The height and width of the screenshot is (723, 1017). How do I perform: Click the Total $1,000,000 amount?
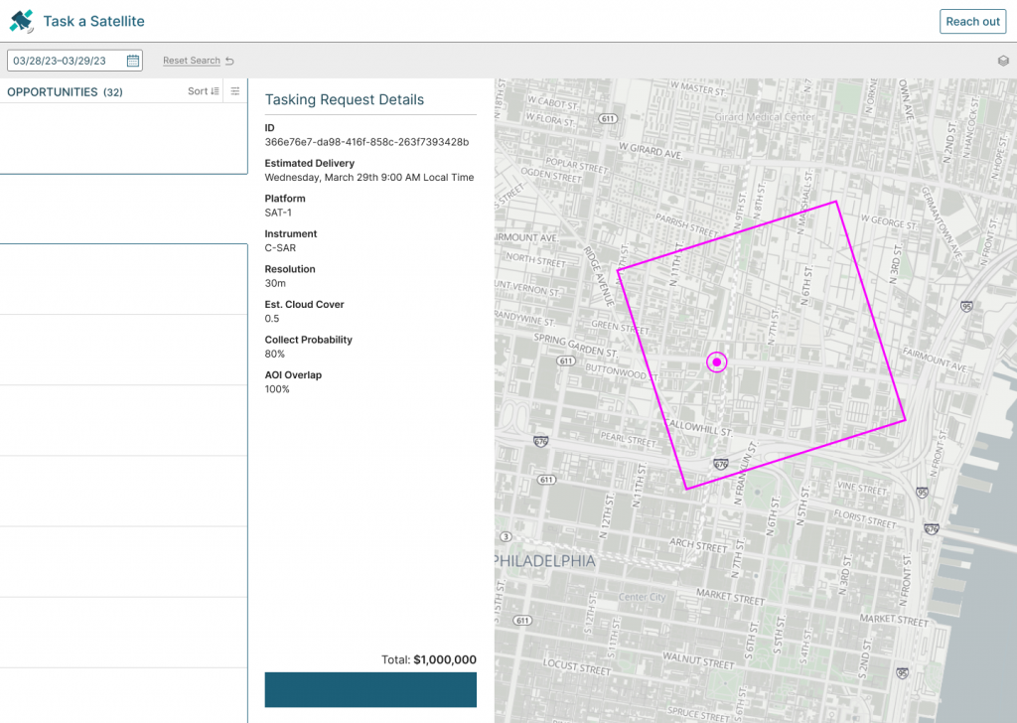(x=444, y=659)
